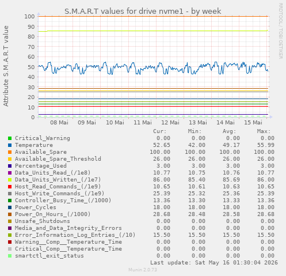This screenshot has width=286, height=276.
Task: Select the Host_Write_Commands_(/1e9) label
Action: point(60,194)
